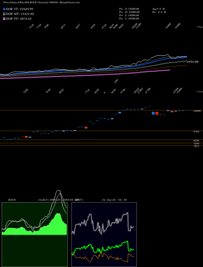Screen dimensions: 203x267
Task: Click the 9763 price level label
Action: click(x=196, y=132)
